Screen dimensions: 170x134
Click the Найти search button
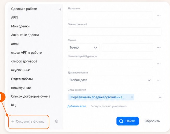128,121
